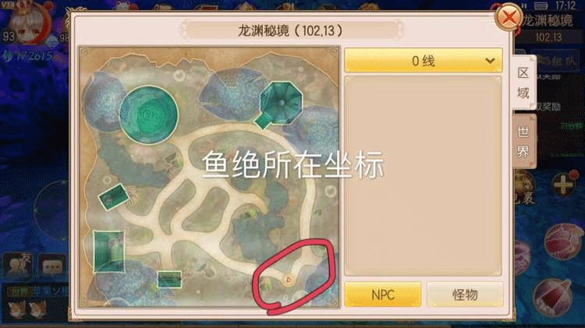The height and width of the screenshot is (328, 585).
Task: Tap the player avatar portrait
Action: [x=30, y=23]
